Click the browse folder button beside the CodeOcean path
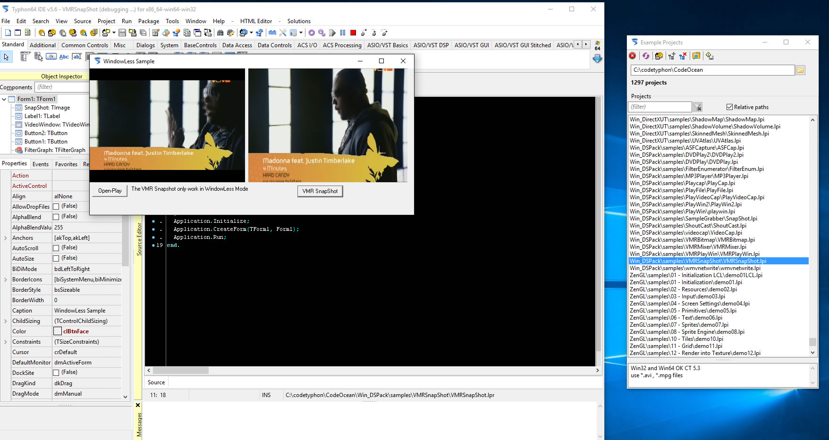Screen dimensions: 829x440 pos(800,70)
